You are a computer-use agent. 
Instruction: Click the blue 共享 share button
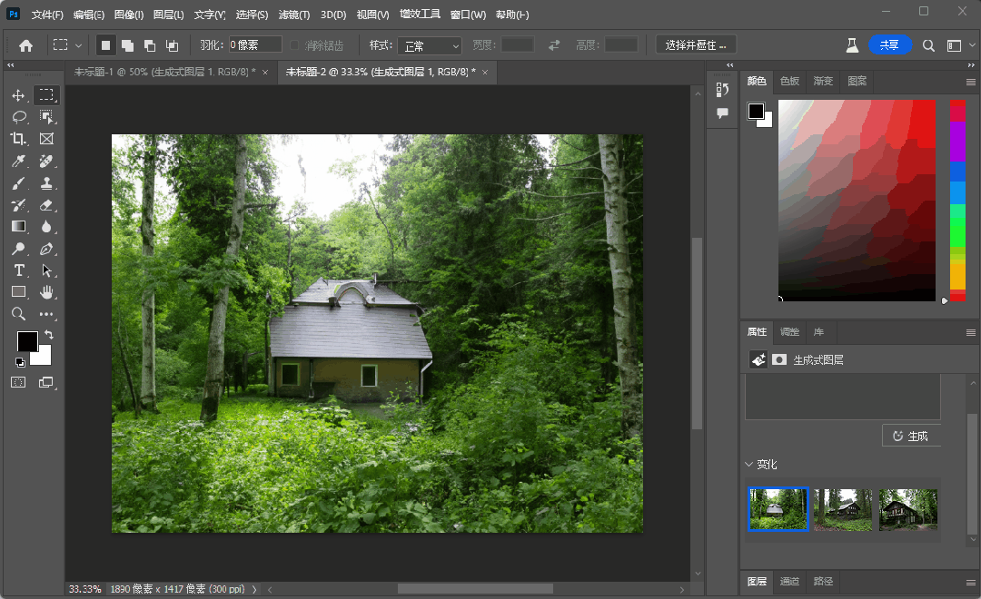coord(889,44)
